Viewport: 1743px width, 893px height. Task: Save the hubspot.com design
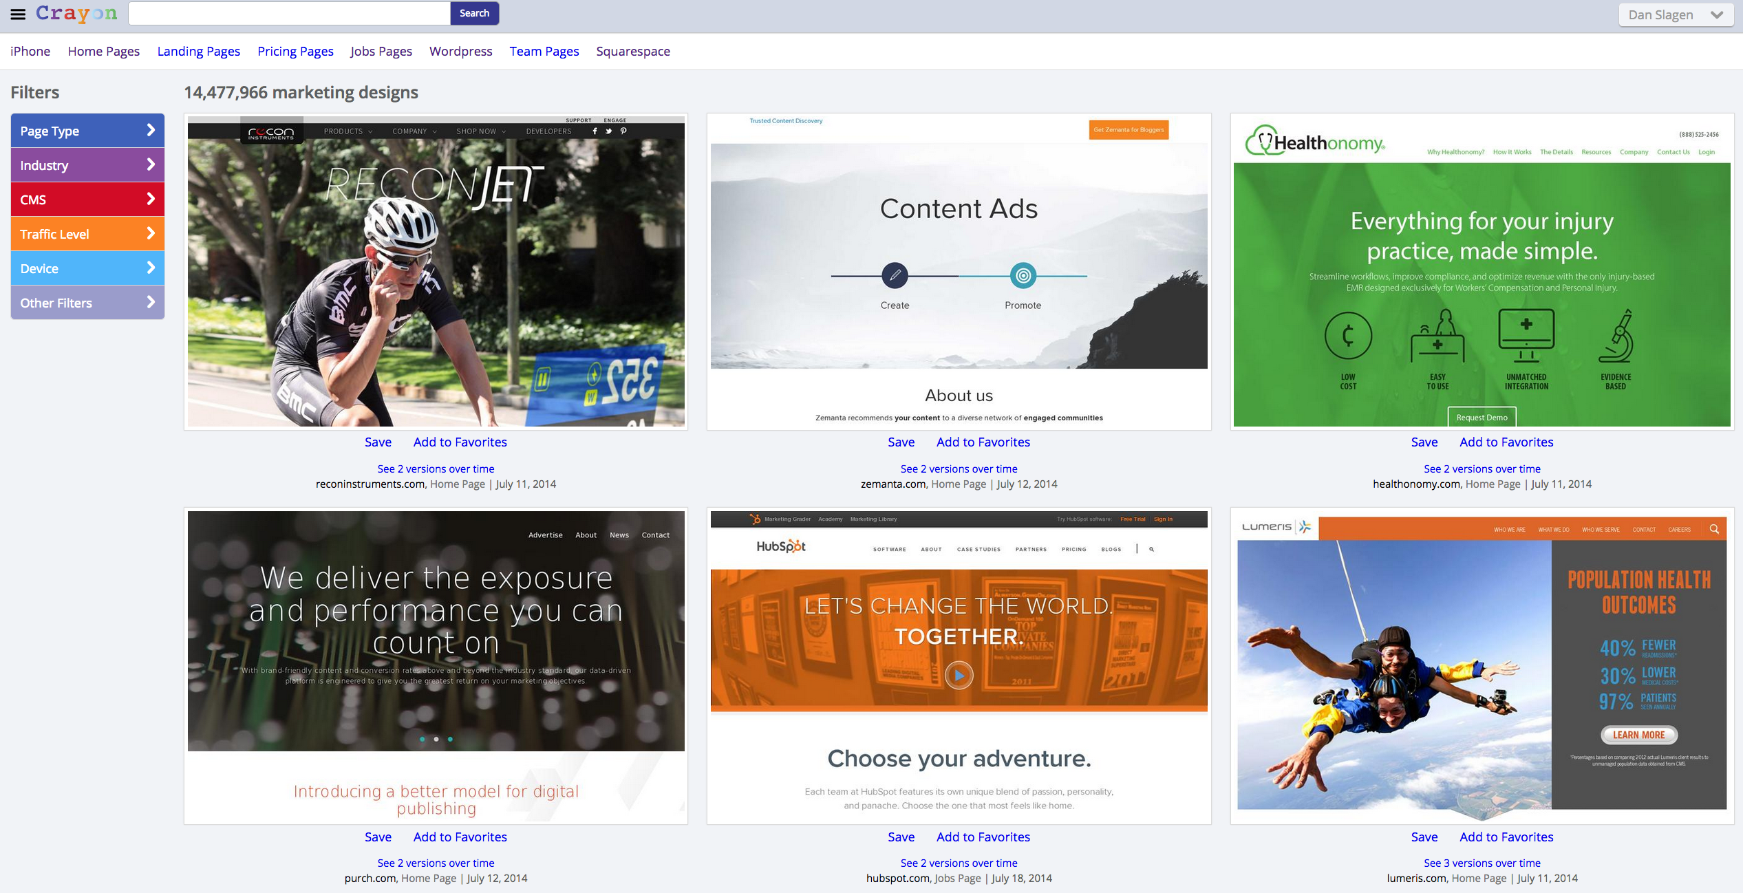click(x=901, y=837)
